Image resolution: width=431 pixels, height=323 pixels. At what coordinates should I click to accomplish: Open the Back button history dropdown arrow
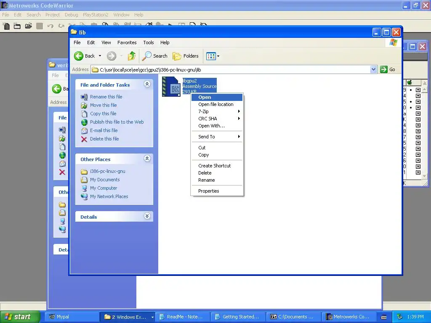100,56
